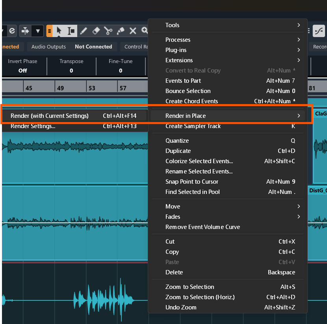
Task: Choose Create Sampler Track
Action: 228,126
